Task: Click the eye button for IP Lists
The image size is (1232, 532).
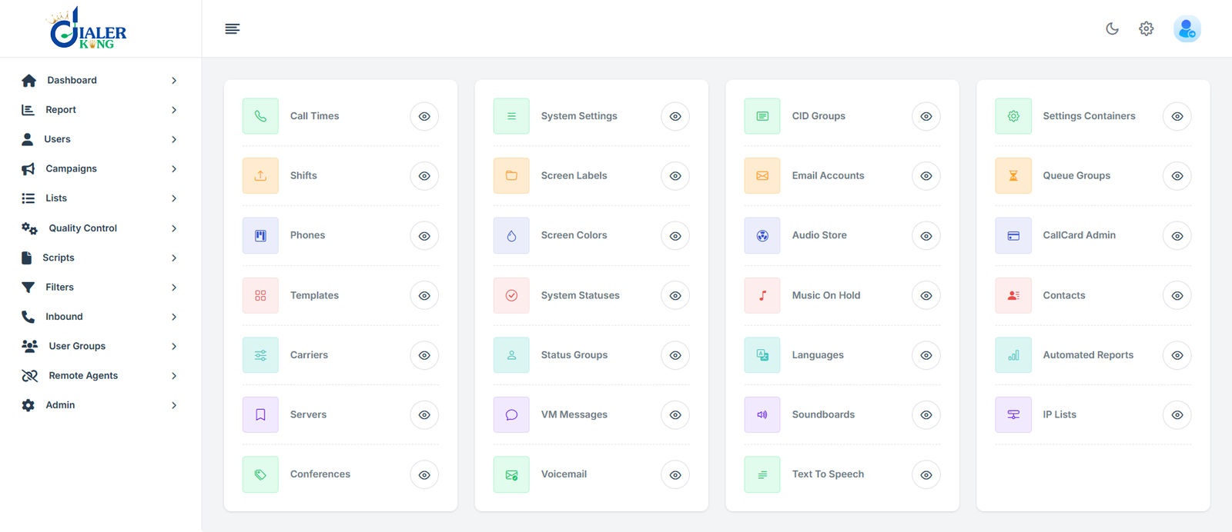Action: click(1177, 415)
